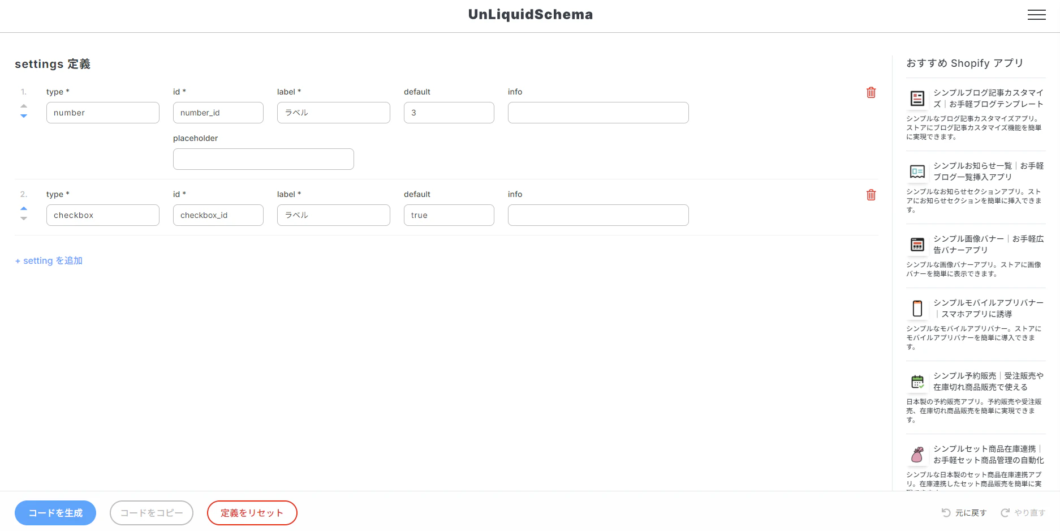Viewport: 1060px width, 531px height.
Task: Edit the default field showing 3
Action: click(449, 113)
